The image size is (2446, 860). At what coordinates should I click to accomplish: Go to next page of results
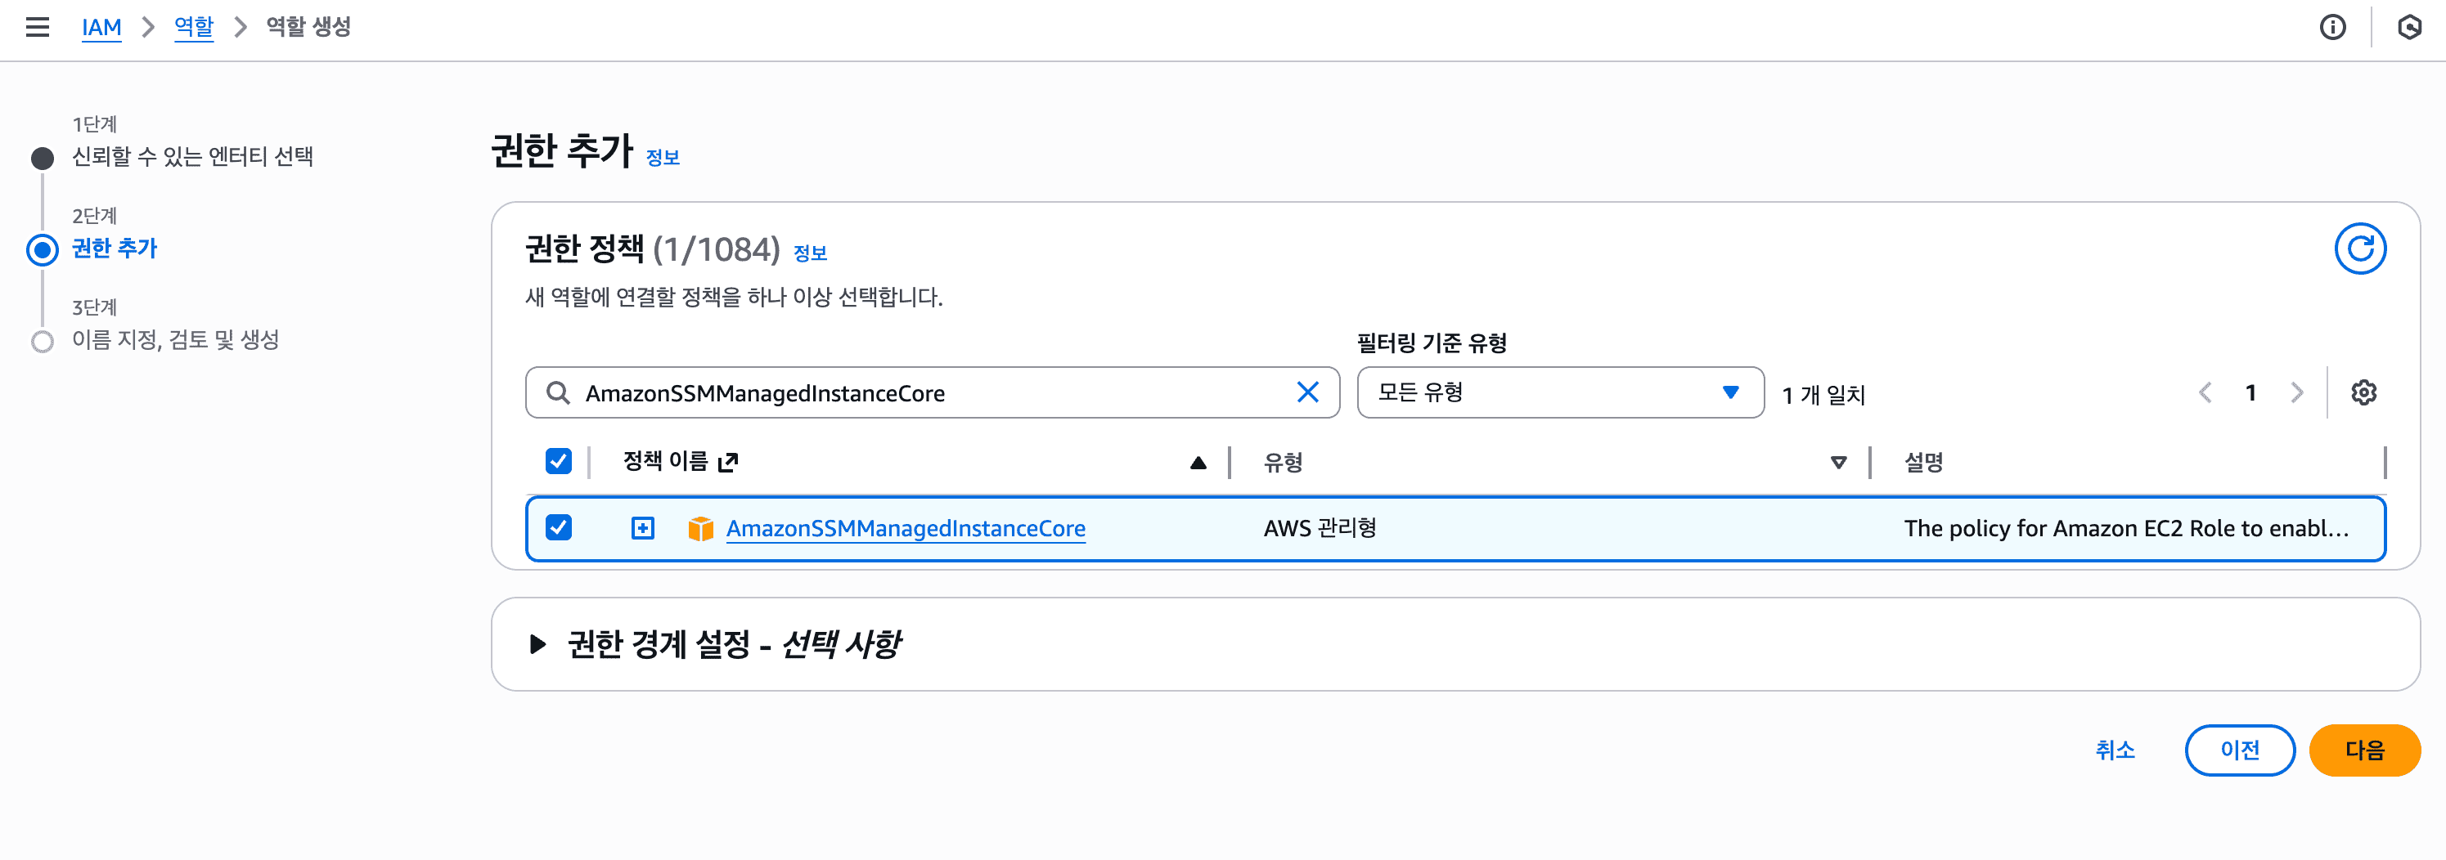(2296, 392)
